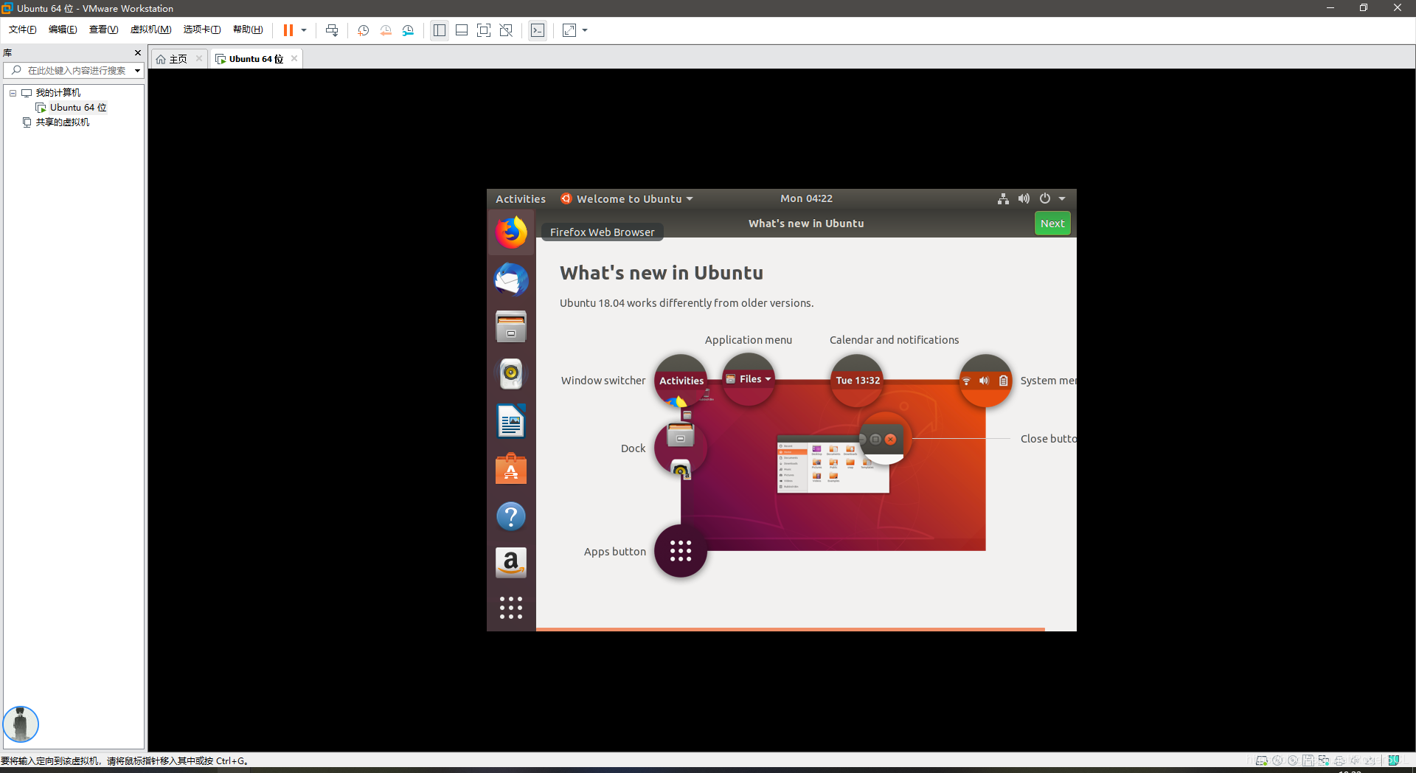The width and height of the screenshot is (1416, 773).
Task: Open the power options dropdown beside Pause
Action: click(304, 30)
